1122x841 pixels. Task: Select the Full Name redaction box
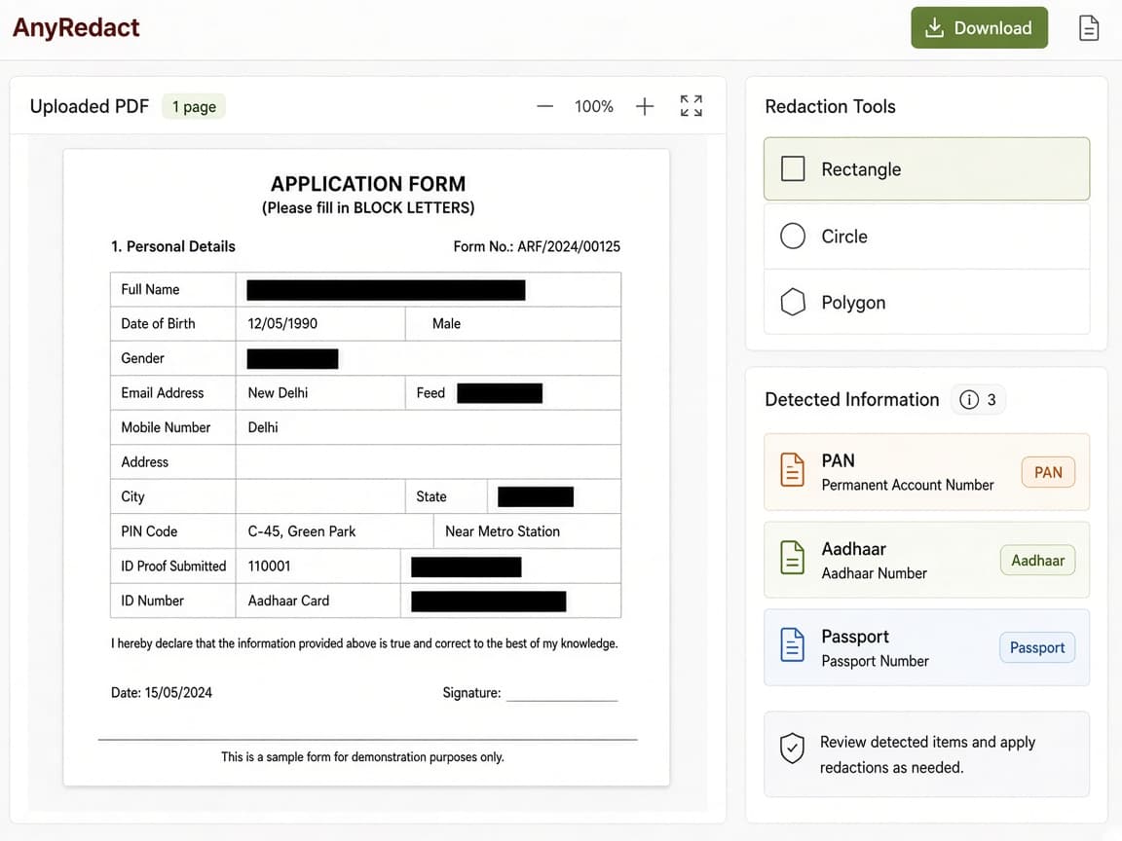pos(386,290)
